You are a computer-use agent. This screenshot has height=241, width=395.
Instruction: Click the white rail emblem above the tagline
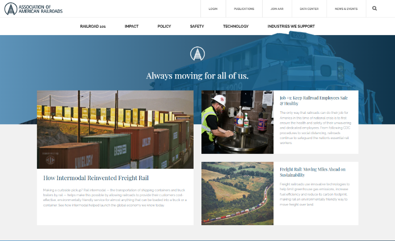197,53
